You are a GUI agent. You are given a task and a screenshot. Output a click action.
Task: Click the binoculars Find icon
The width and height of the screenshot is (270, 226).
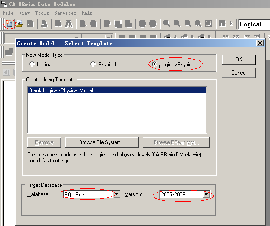pos(58,24)
